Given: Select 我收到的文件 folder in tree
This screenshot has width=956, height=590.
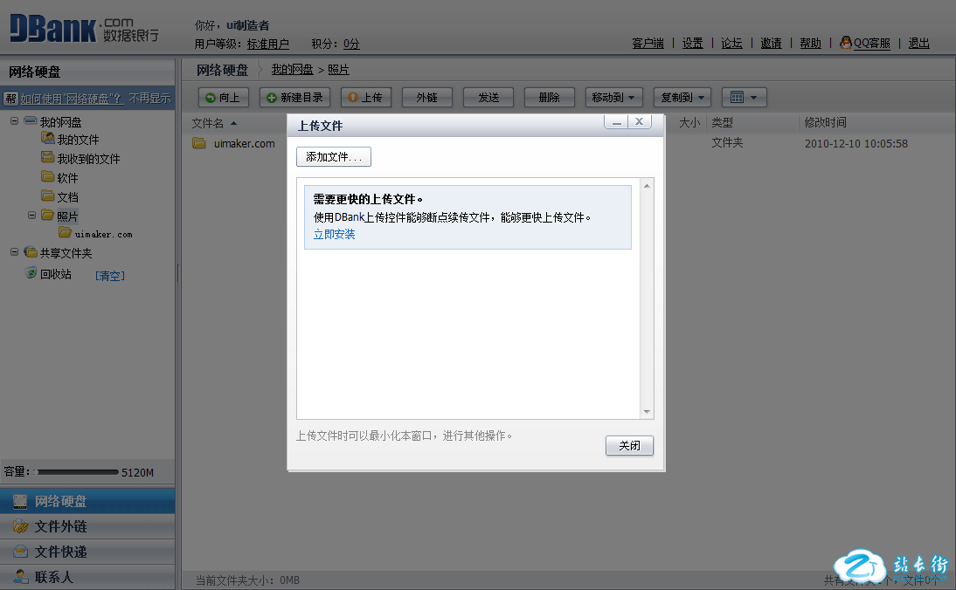Looking at the screenshot, I should click(88, 159).
